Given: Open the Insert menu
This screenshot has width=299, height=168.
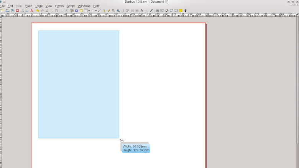Looking at the screenshot, I should (29, 6).
